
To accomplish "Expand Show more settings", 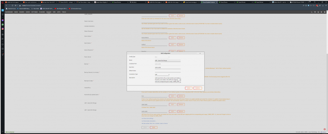I will coord(148,118).
